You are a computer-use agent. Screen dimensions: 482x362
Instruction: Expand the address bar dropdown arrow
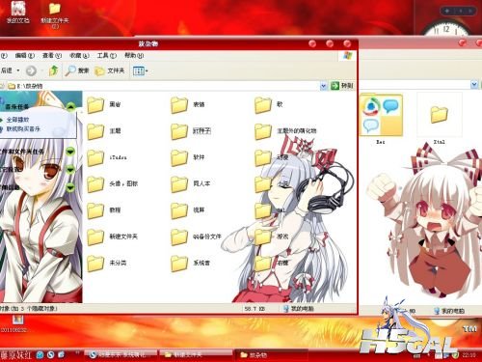(323, 86)
